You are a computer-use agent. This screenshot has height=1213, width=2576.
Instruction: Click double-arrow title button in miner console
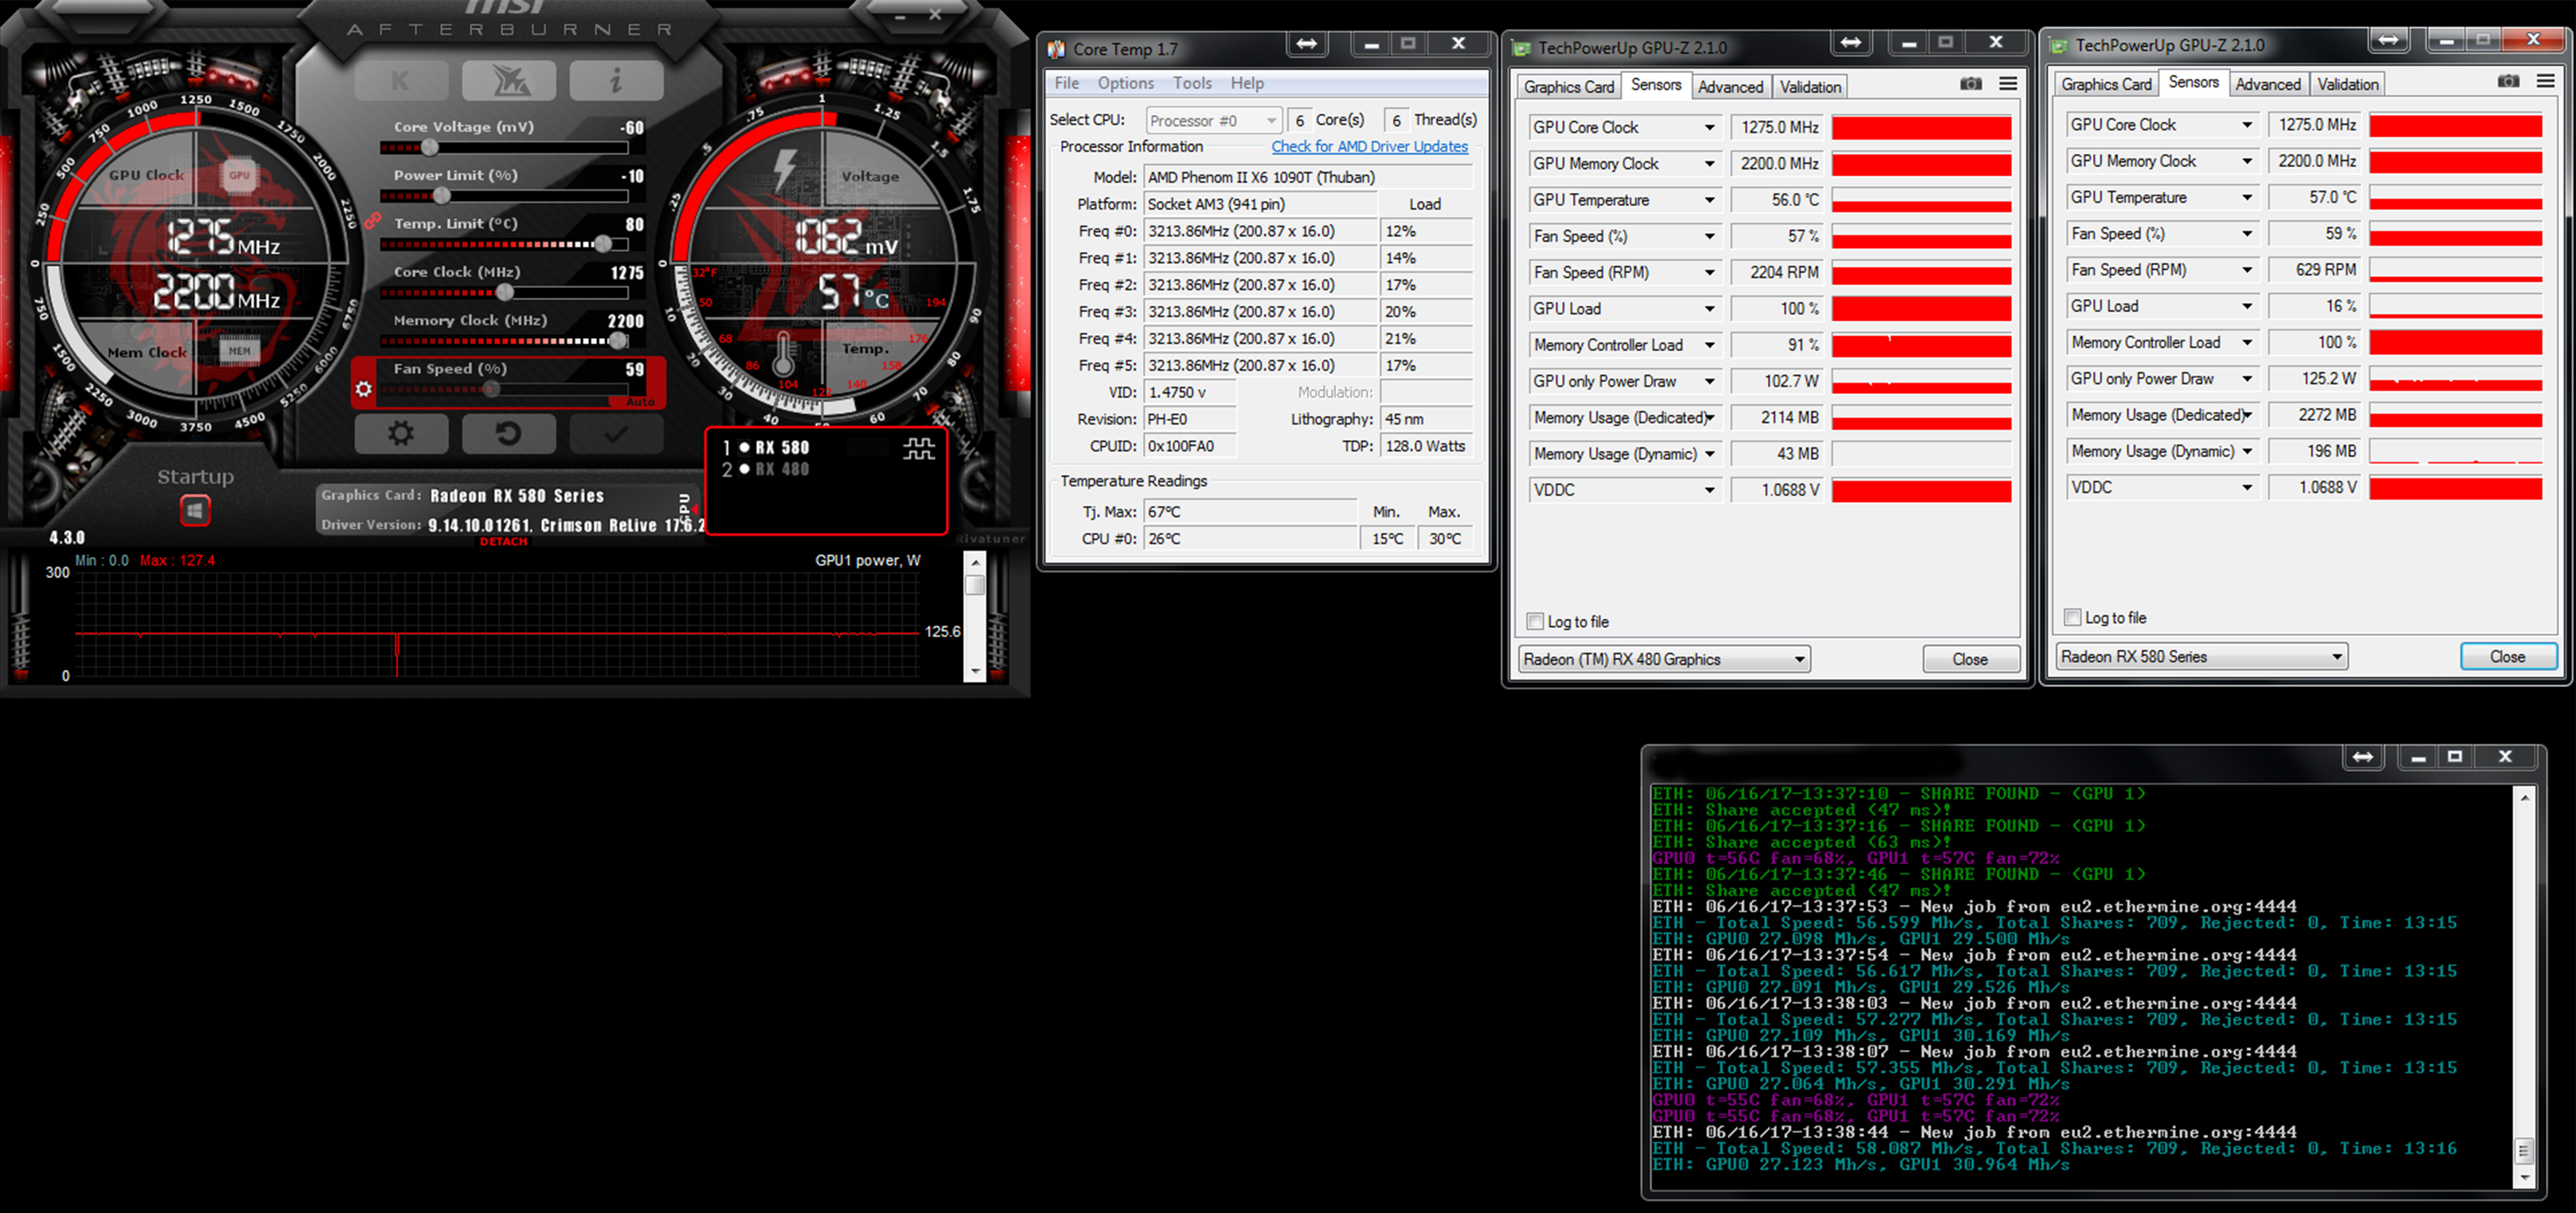point(2362,757)
